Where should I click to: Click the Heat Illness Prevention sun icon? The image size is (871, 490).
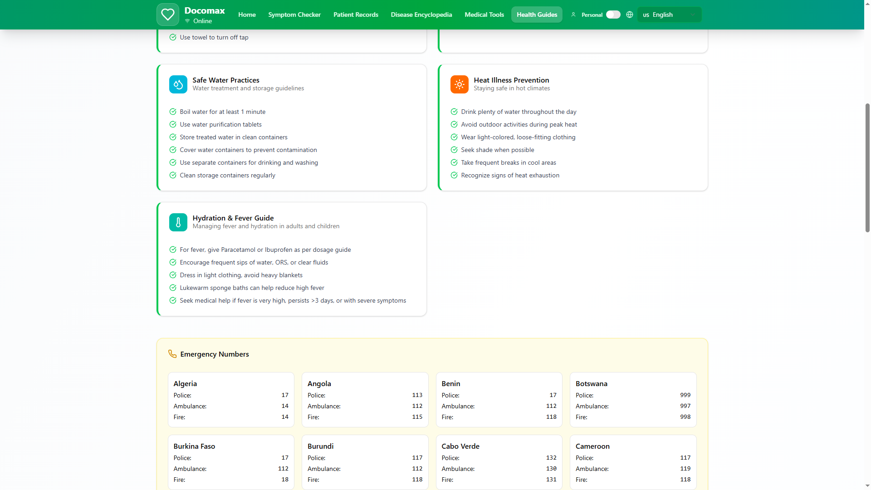coord(459,84)
